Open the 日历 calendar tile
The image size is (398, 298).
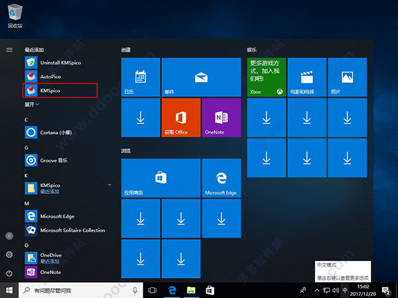pos(141,77)
